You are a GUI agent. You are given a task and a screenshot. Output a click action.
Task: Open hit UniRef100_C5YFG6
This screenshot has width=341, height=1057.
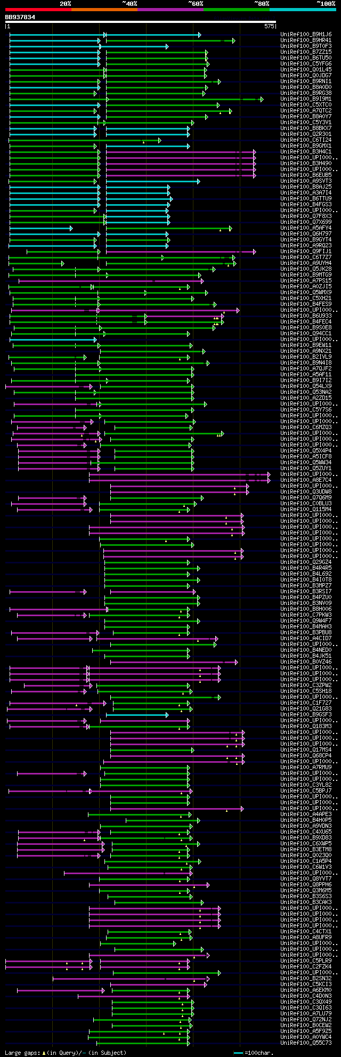[306, 64]
